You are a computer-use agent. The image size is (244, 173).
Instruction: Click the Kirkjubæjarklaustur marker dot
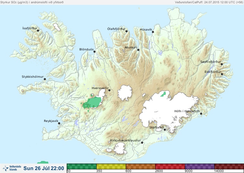(x=142, y=143)
